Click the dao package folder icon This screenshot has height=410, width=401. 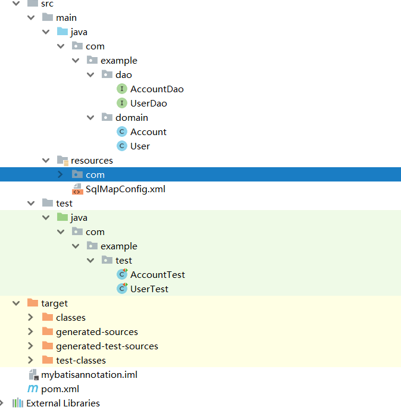click(x=107, y=74)
